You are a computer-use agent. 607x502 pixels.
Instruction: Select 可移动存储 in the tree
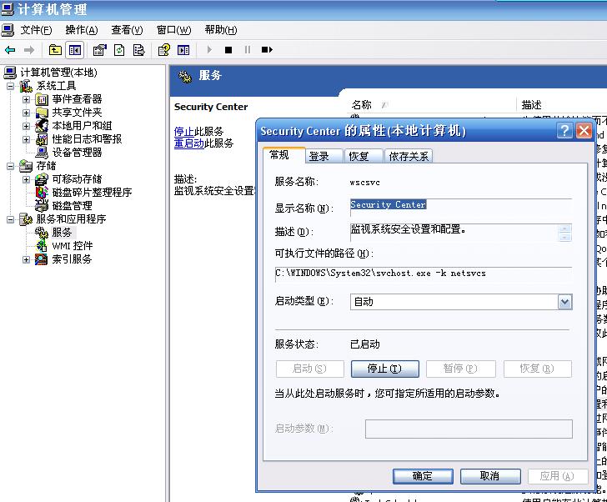(x=77, y=179)
